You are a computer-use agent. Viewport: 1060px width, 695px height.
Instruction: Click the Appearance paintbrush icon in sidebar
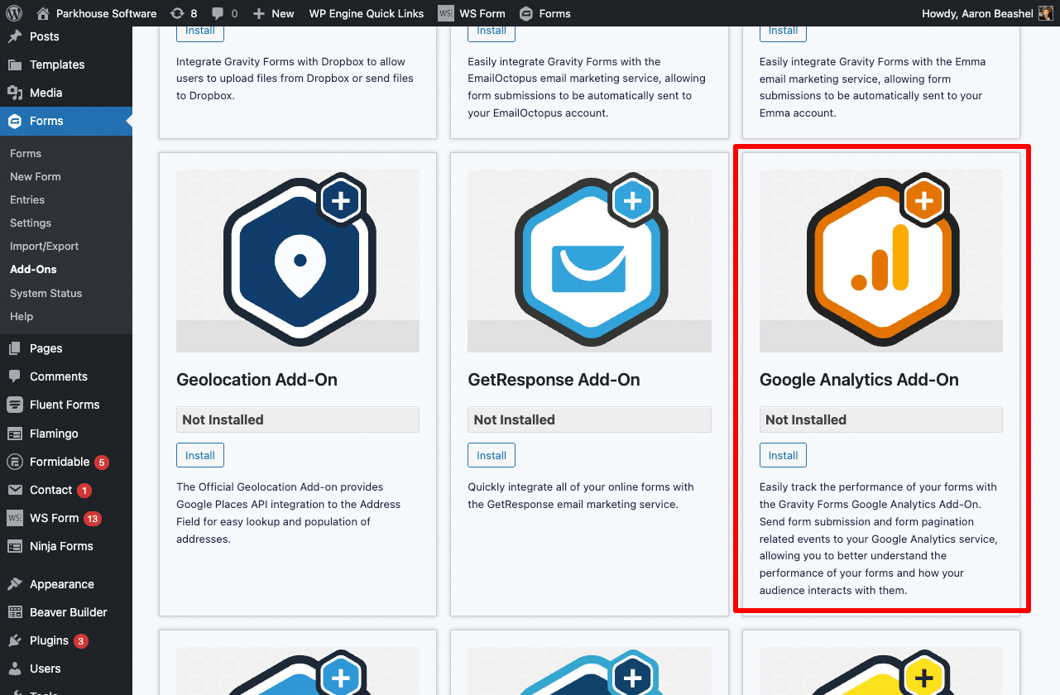coord(15,584)
